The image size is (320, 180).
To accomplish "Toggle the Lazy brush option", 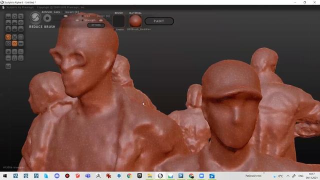I will (x=57, y=12).
